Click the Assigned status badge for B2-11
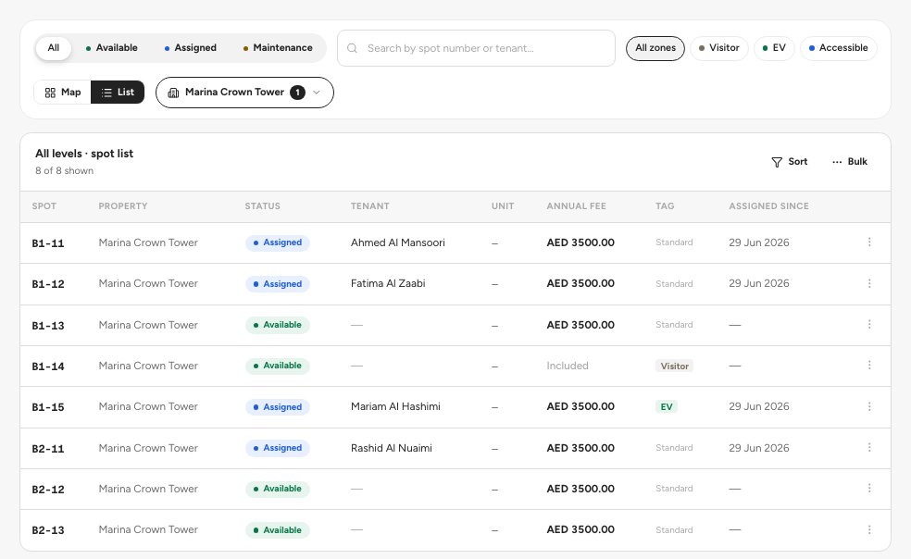The width and height of the screenshot is (911, 559). coord(278,448)
